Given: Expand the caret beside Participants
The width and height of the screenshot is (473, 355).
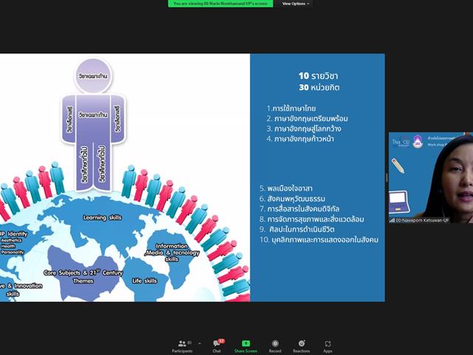Looking at the screenshot, I should (x=200, y=343).
